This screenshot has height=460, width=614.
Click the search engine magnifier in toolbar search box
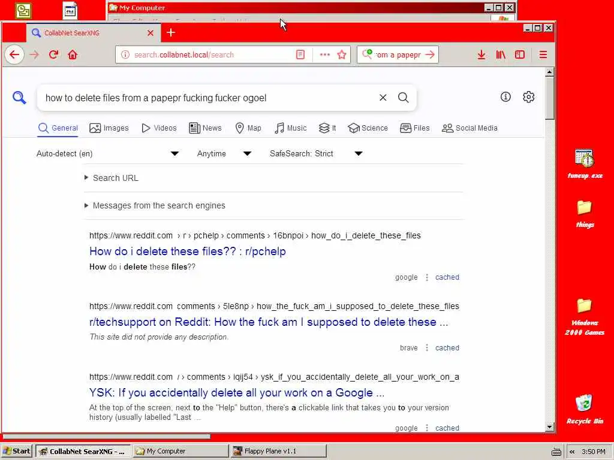(x=367, y=54)
